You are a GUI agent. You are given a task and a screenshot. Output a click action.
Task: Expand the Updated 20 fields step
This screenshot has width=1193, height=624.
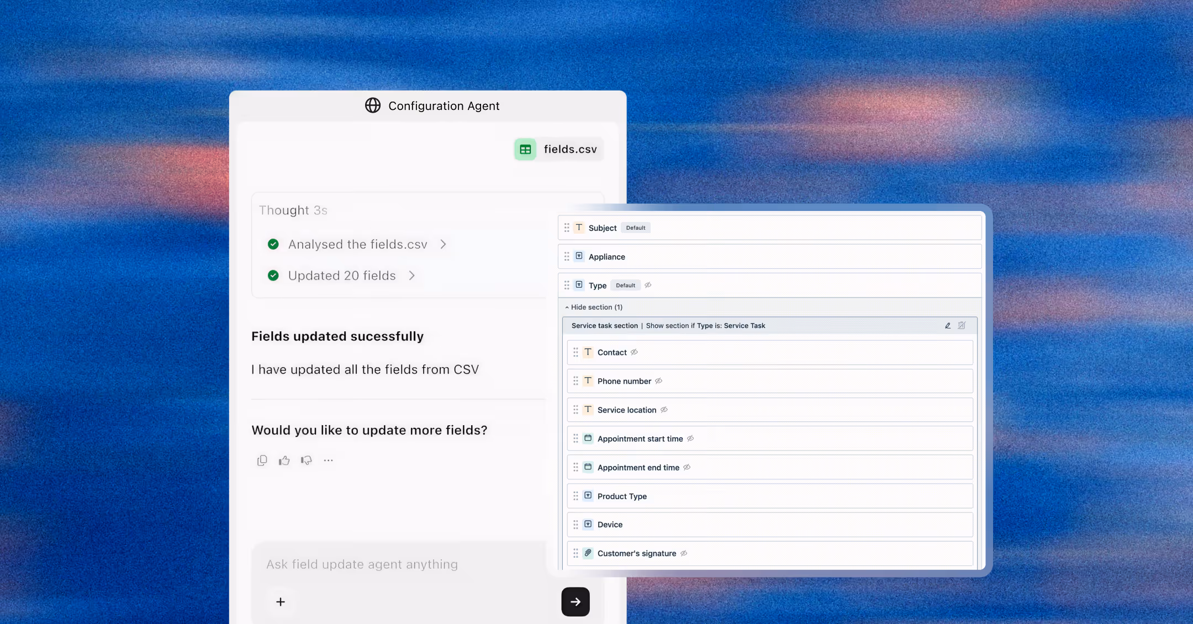pos(411,276)
